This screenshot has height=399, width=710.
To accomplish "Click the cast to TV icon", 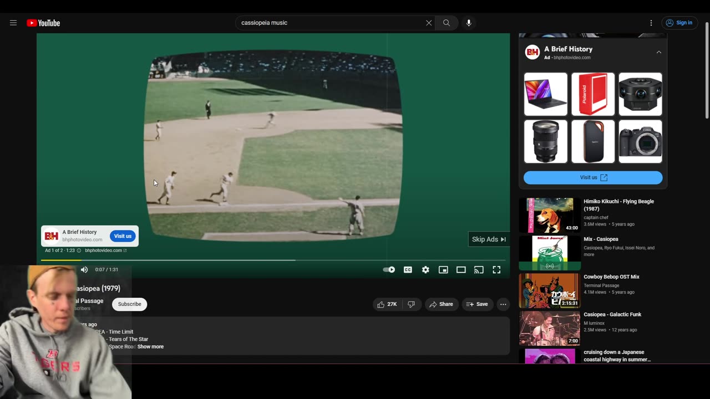I will point(479,270).
